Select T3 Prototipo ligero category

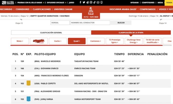pyautogui.click(x=115, y=41)
